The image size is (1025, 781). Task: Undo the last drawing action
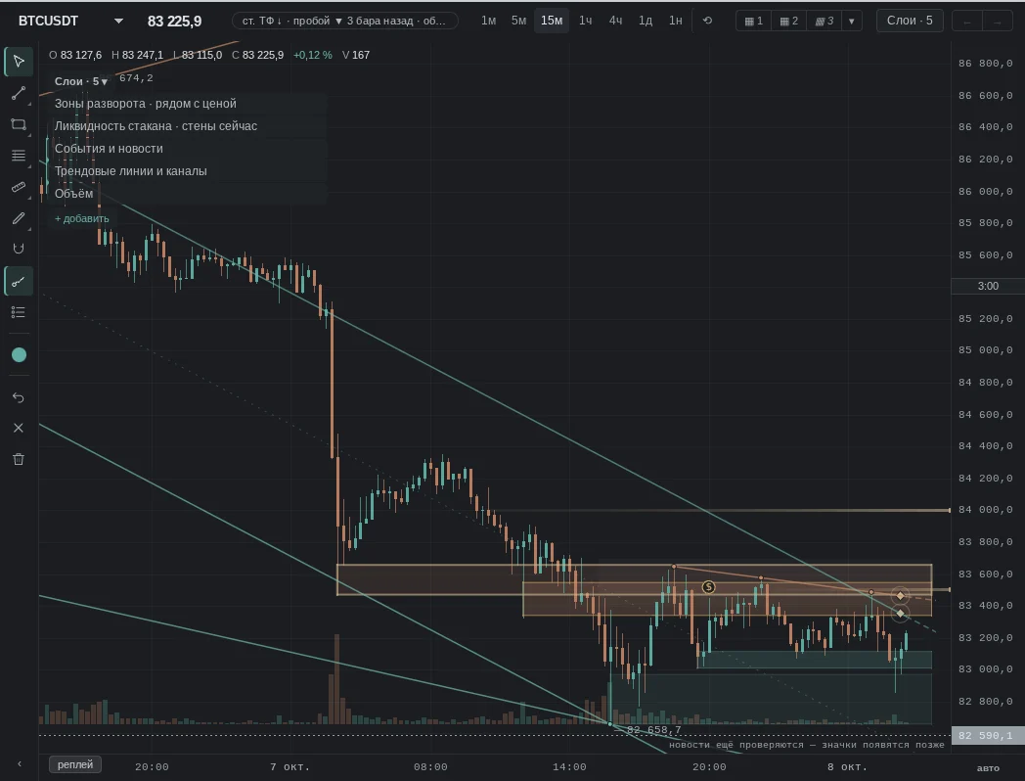(x=19, y=397)
